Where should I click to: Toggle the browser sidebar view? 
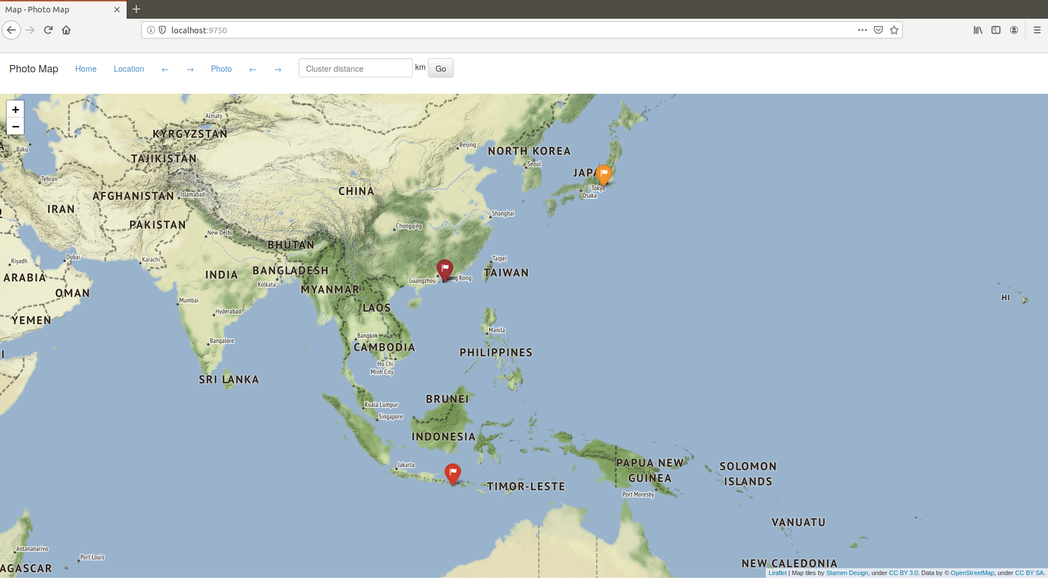click(996, 30)
